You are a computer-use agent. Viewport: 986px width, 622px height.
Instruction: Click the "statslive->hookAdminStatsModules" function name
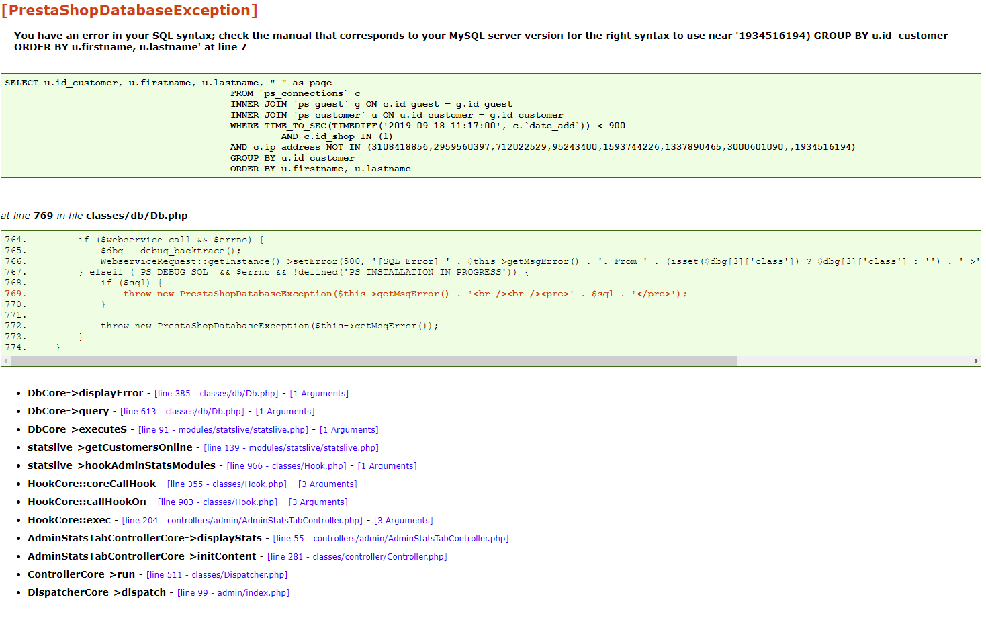122,465
